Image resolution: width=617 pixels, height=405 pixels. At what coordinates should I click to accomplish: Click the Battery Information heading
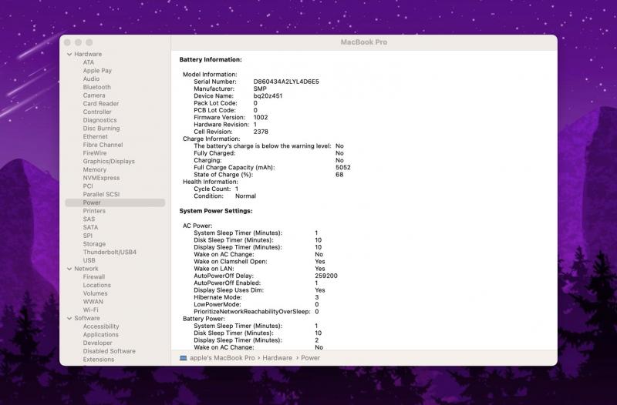point(211,60)
